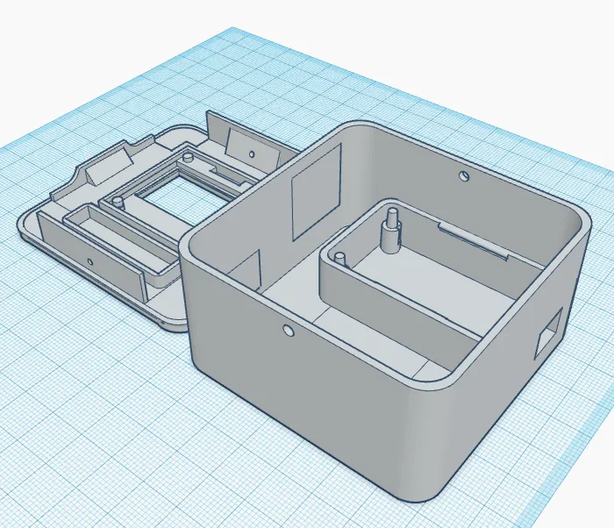Click the rectangular port cutout on right side wall
Screen dimensions: 614x528
[549, 332]
